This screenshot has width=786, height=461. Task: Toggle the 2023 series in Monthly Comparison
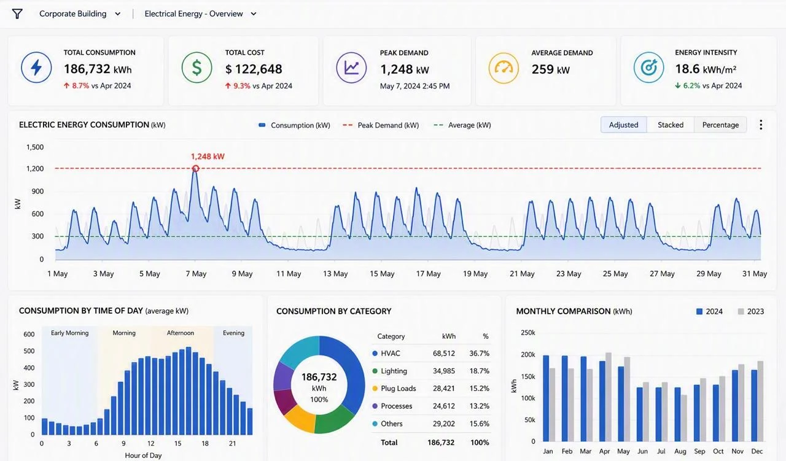(750, 311)
